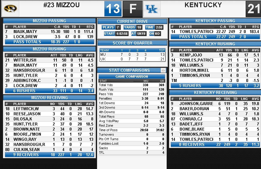
Task: Click the 9 Receivers totals row
Action: coord(50,155)
